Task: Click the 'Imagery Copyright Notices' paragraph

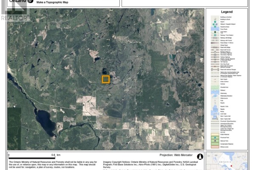Action: point(150,164)
